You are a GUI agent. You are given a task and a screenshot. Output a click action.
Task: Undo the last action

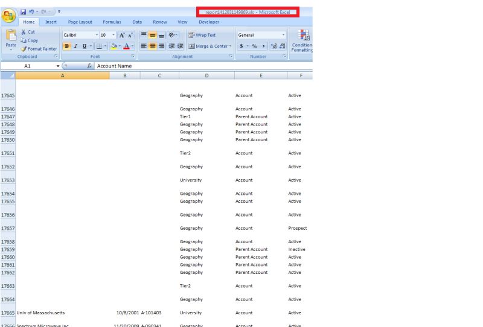pos(31,11)
